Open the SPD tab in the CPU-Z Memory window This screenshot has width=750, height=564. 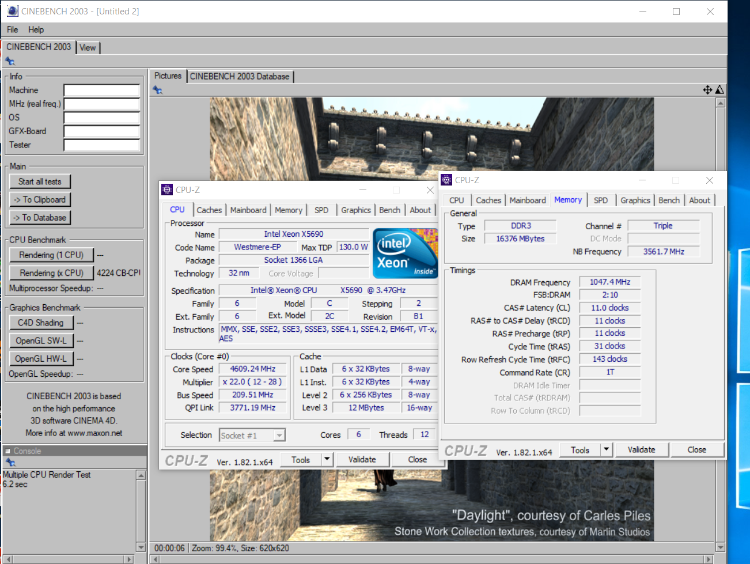point(601,200)
